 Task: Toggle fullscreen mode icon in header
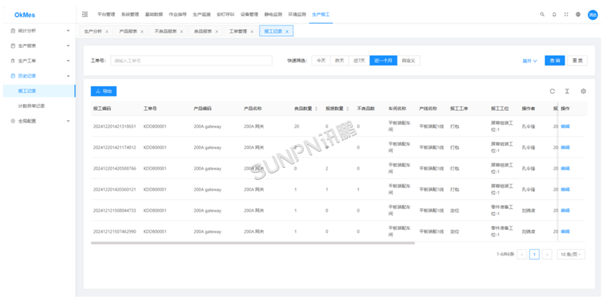click(566, 14)
